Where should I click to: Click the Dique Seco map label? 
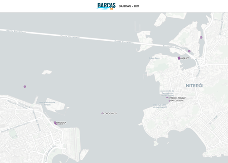point(154,58)
